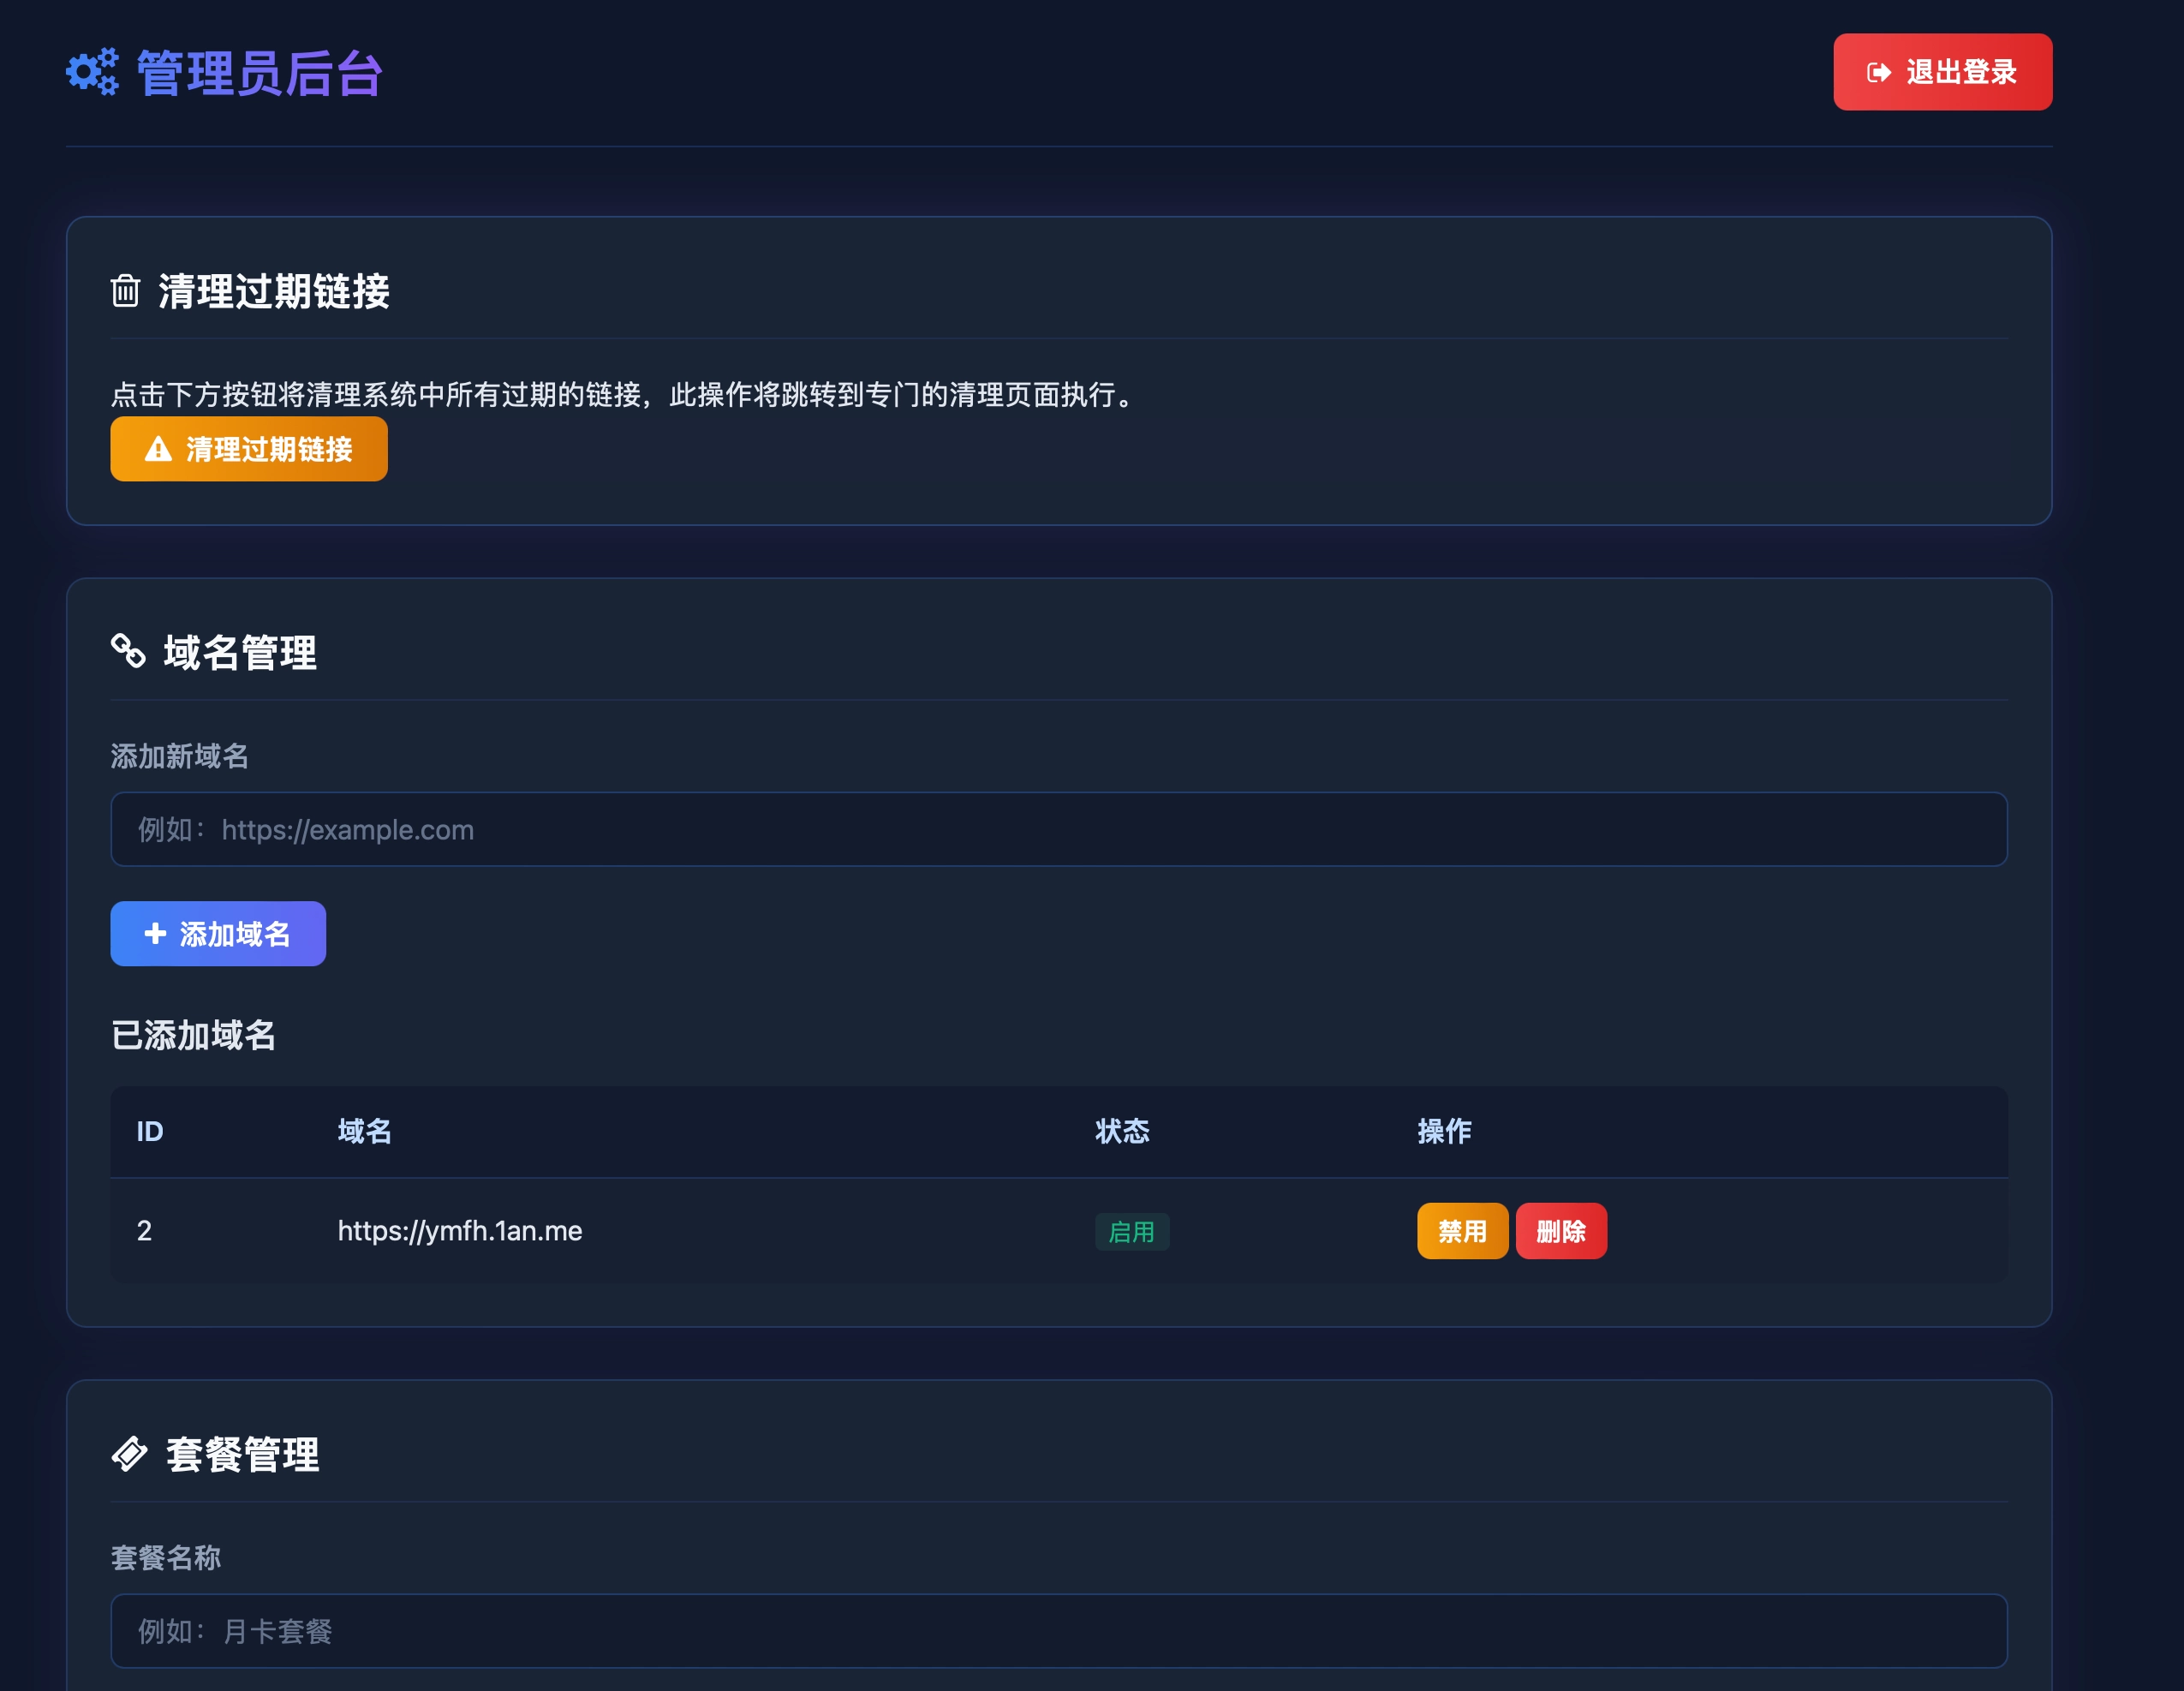Select the https://ymfh.1an.me domain cell
This screenshot has width=2184, height=1691.
tap(460, 1231)
